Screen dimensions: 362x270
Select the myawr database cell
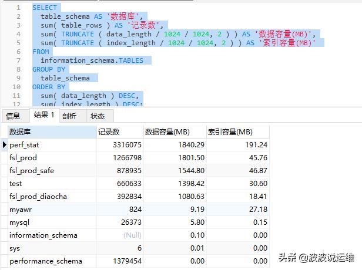click(52, 210)
